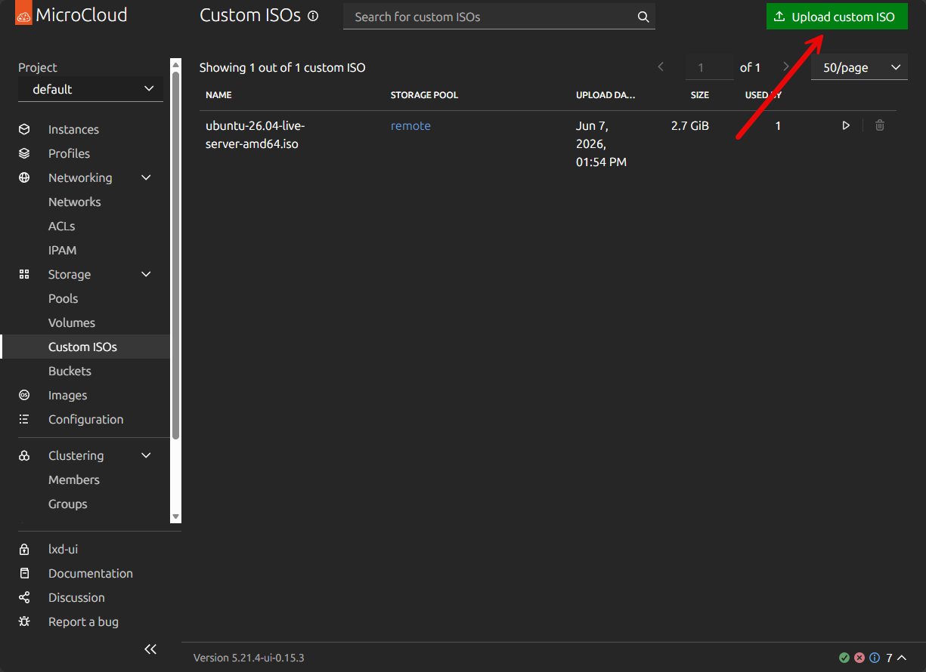Click the Clustering nodes icon
This screenshot has width=926, height=672.
pos(24,455)
